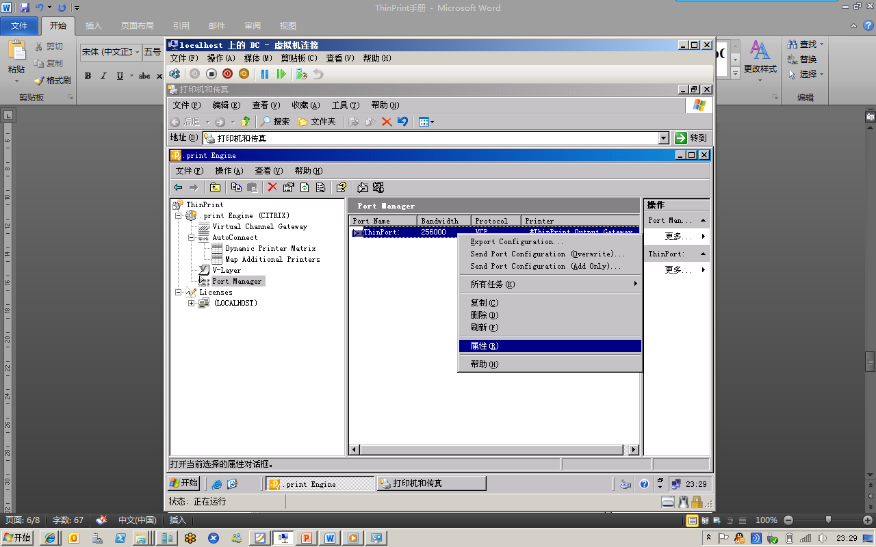The height and width of the screenshot is (547, 876).
Task: Click the Turn Off (stop) VM toolbar icon
Action: (211, 74)
